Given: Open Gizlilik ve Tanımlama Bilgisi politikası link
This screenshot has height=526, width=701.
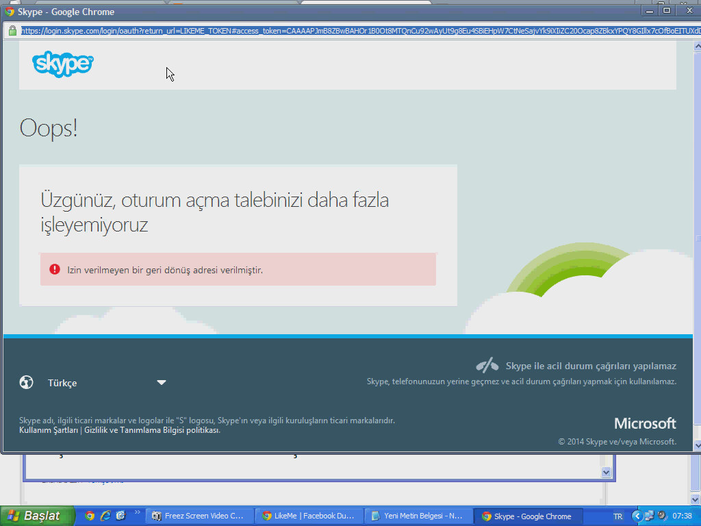Looking at the screenshot, I should coord(152,430).
